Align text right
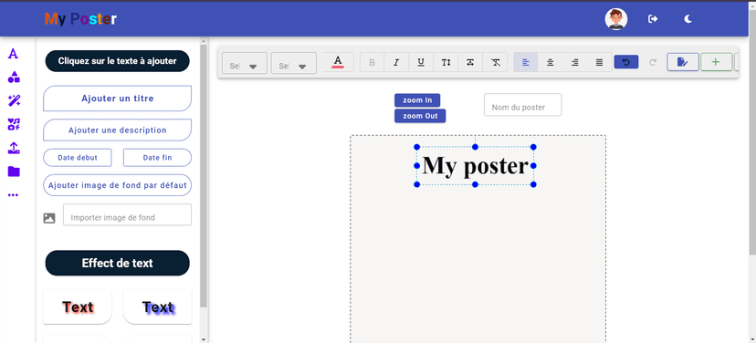 574,62
